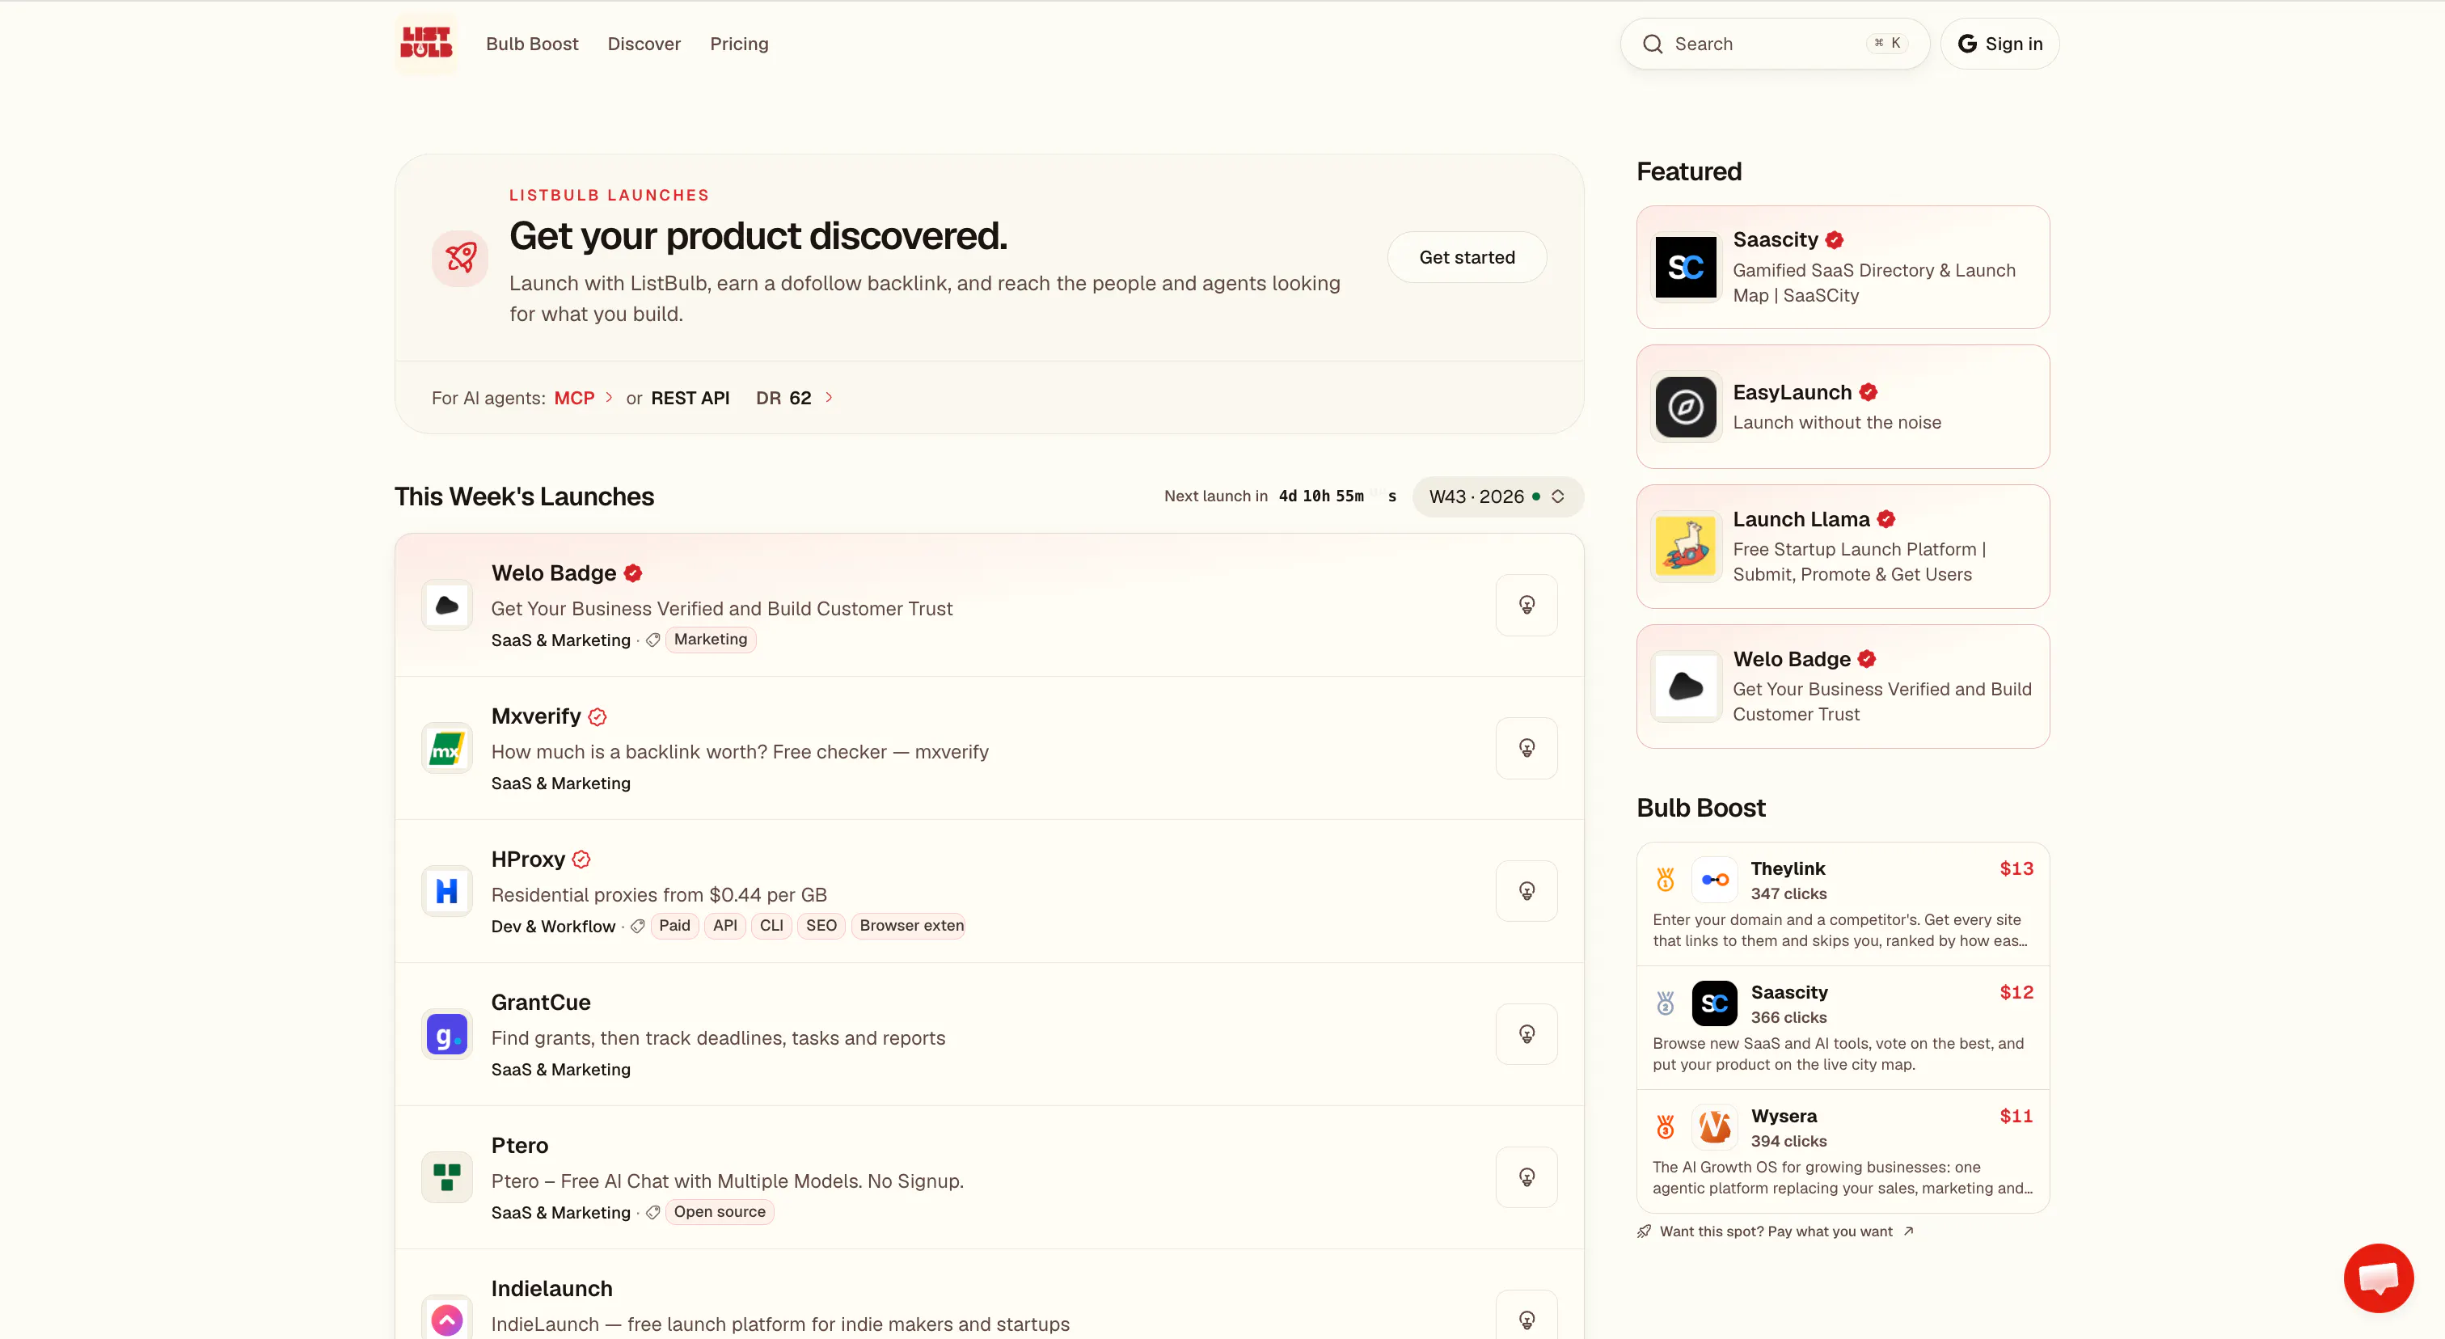Click the Paid tag on HProxy
The width and height of the screenshot is (2445, 1339).
pyautogui.click(x=674, y=925)
